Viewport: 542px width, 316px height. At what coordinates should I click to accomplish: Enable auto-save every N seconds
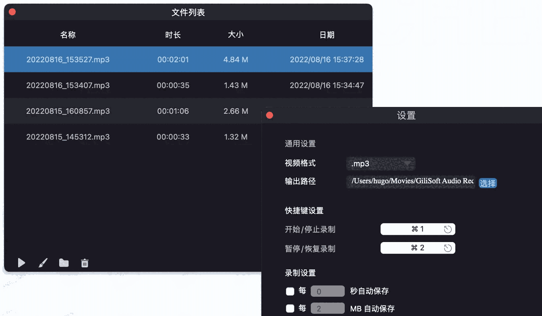(x=291, y=291)
